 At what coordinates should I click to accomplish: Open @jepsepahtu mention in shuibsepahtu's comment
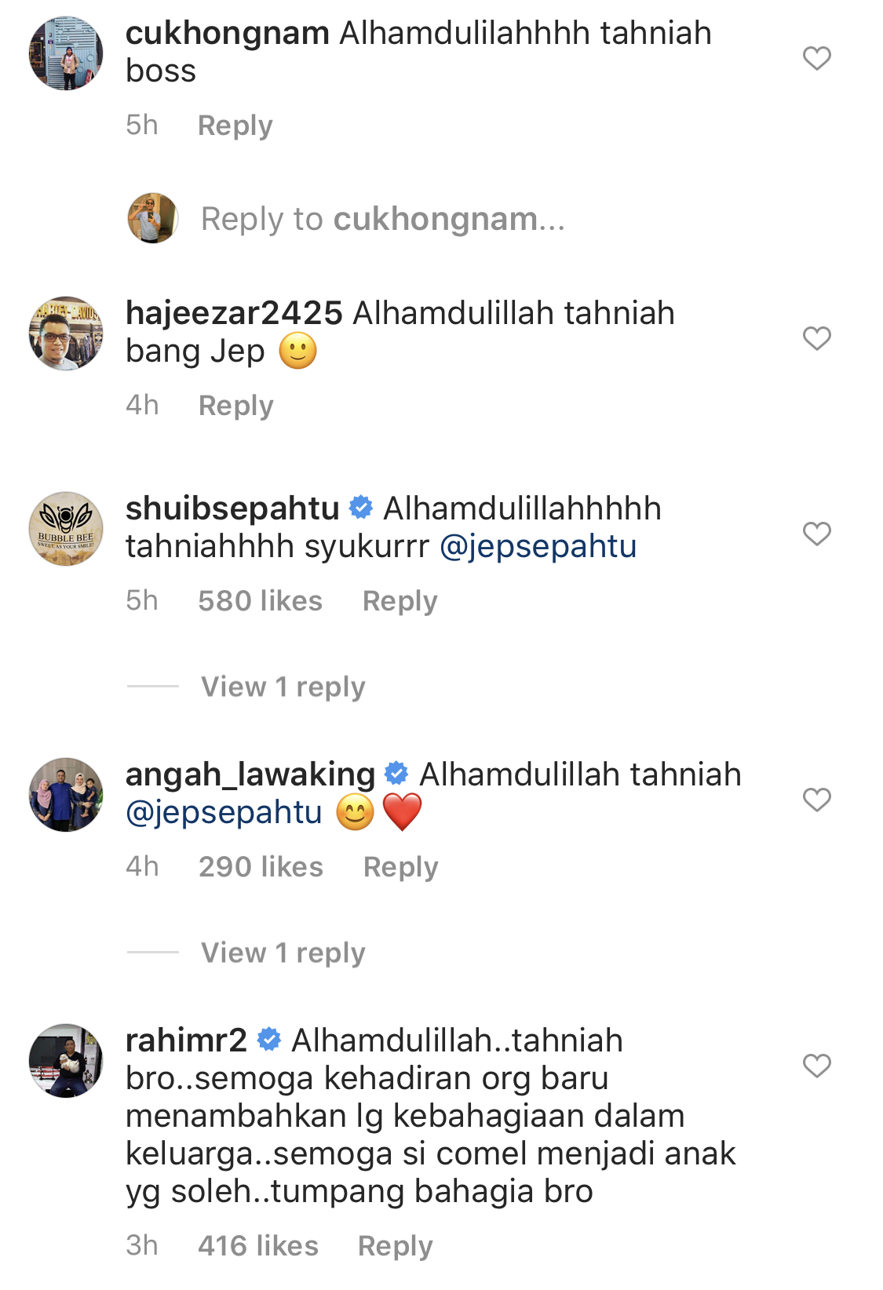pos(538,546)
